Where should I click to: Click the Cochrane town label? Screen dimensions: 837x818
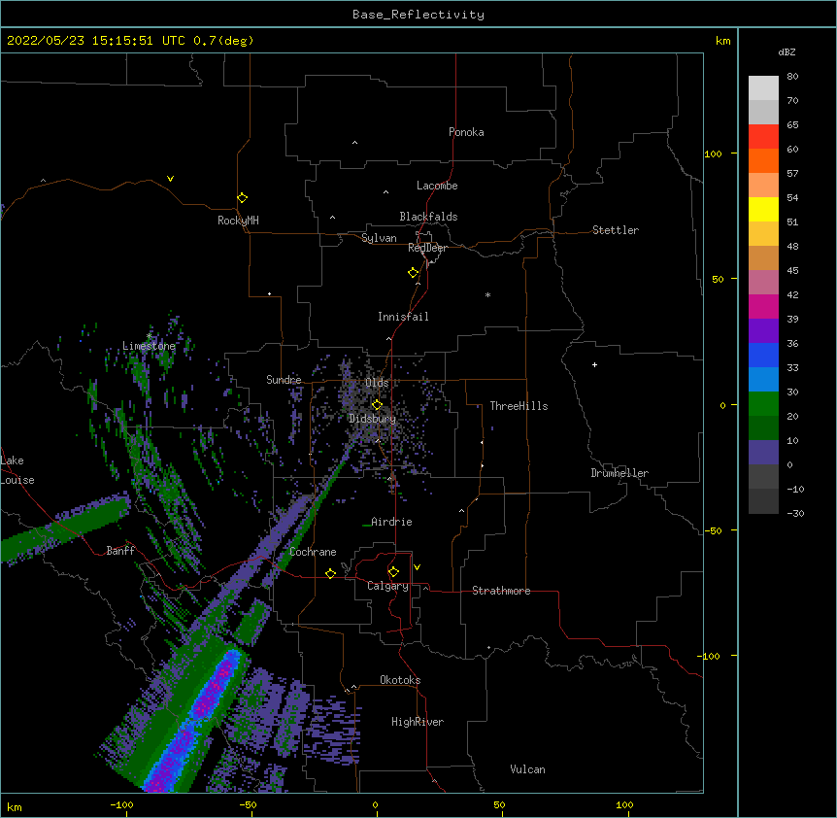313,552
